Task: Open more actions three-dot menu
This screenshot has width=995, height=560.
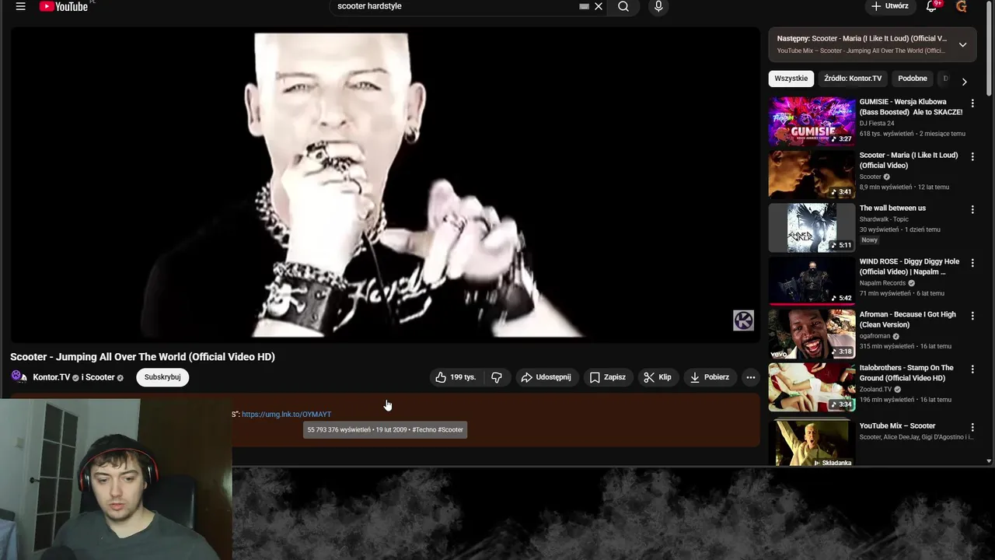Action: point(750,377)
